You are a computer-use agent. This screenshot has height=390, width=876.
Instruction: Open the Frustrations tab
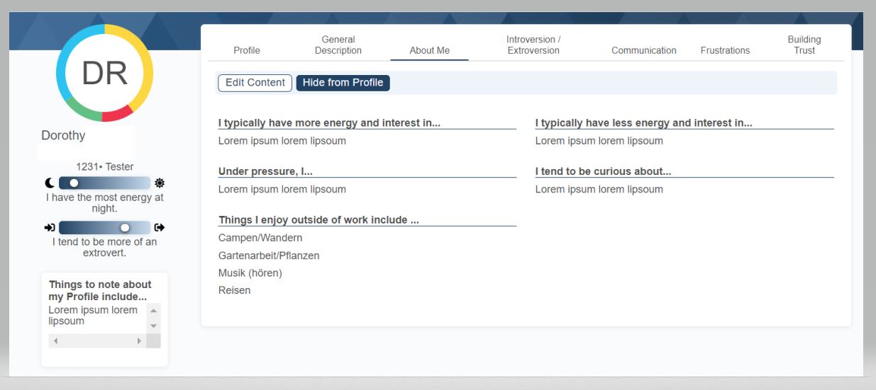[x=725, y=50]
